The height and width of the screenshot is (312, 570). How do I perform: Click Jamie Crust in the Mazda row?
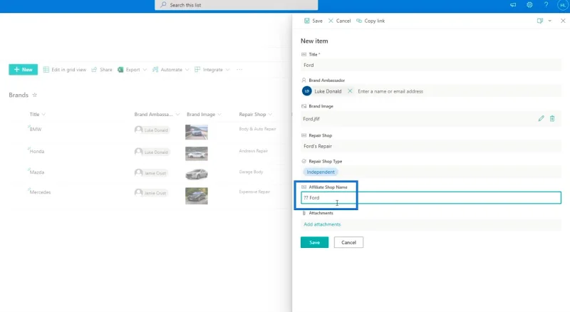pyautogui.click(x=151, y=172)
